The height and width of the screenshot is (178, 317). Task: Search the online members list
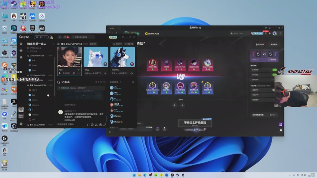[x=133, y=82]
